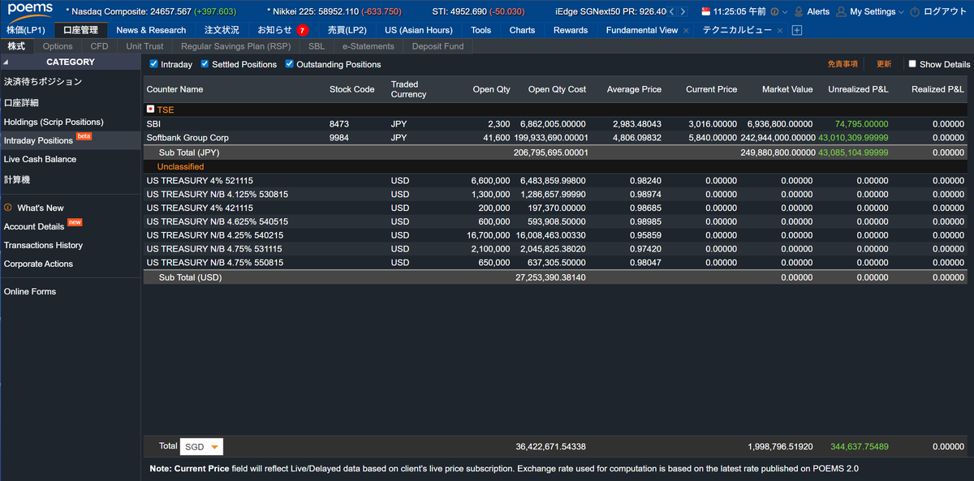Expand the clock dropdown chevron
This screenshot has height=481, width=974.
(785, 12)
